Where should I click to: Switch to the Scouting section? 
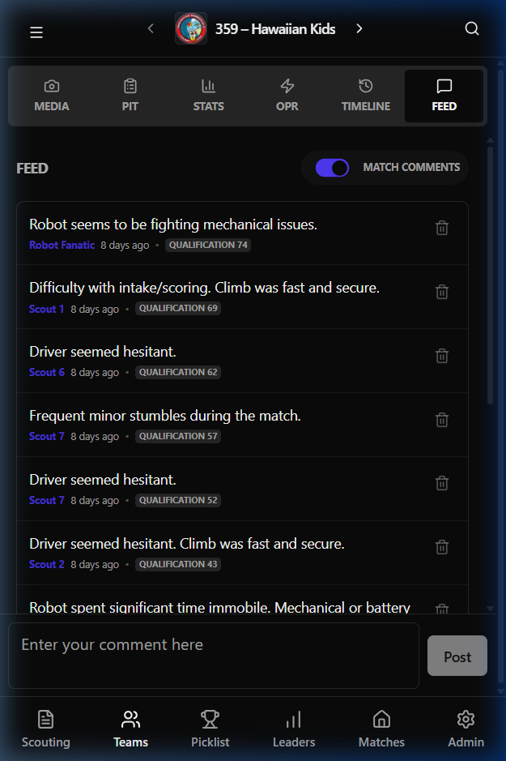45,720
